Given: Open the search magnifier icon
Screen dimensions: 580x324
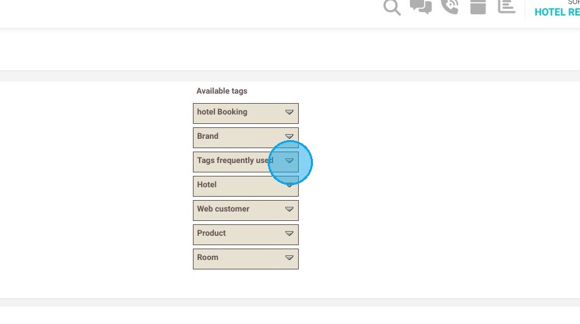Looking at the screenshot, I should [x=392, y=7].
